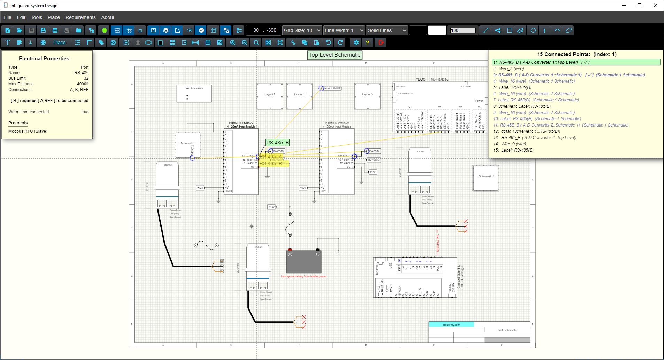The width and height of the screenshot is (664, 360).
Task: Click the share nodes icon
Action: (497, 30)
